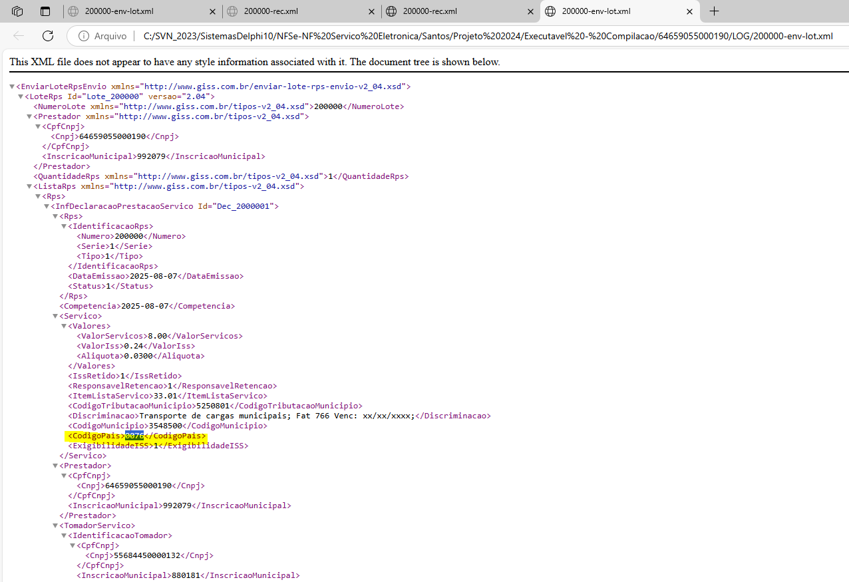This screenshot has height=582, width=849.
Task: Click the ResponsavelRetencao line
Action: point(172,386)
